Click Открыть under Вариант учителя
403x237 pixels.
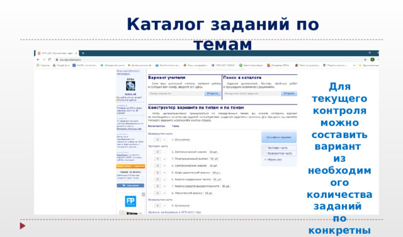(212, 94)
